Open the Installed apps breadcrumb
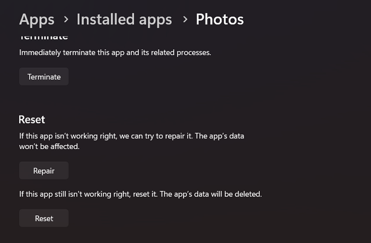The height and width of the screenshot is (243, 371). (x=124, y=20)
